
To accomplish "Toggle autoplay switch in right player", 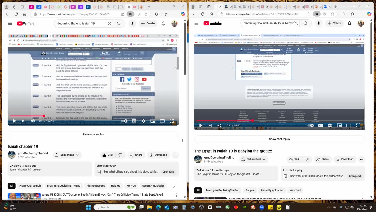I will (311, 125).
